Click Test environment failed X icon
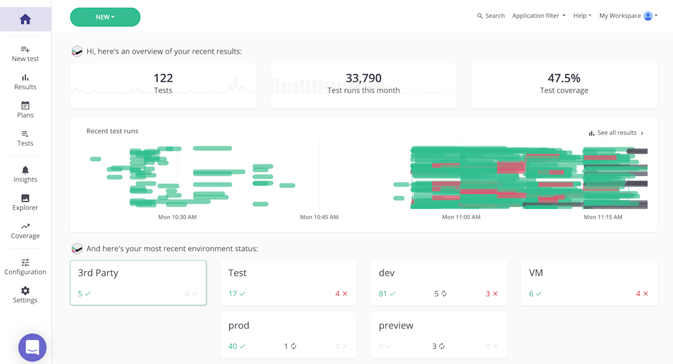 click(345, 294)
